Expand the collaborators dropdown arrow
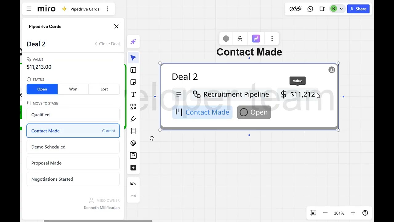This screenshot has width=394, height=222. tap(341, 9)
